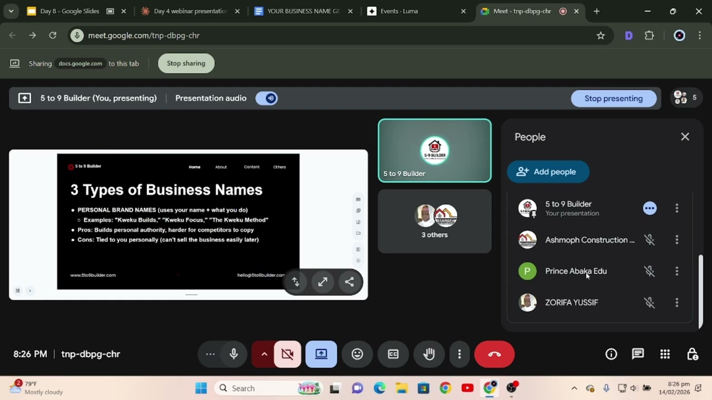Image resolution: width=712 pixels, height=400 pixels.
Task: Click the participants count icon showing 5
Action: (x=685, y=98)
